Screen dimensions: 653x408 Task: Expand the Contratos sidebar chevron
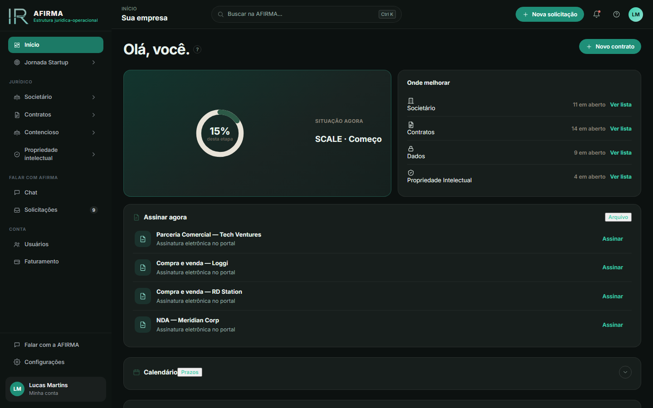point(93,115)
